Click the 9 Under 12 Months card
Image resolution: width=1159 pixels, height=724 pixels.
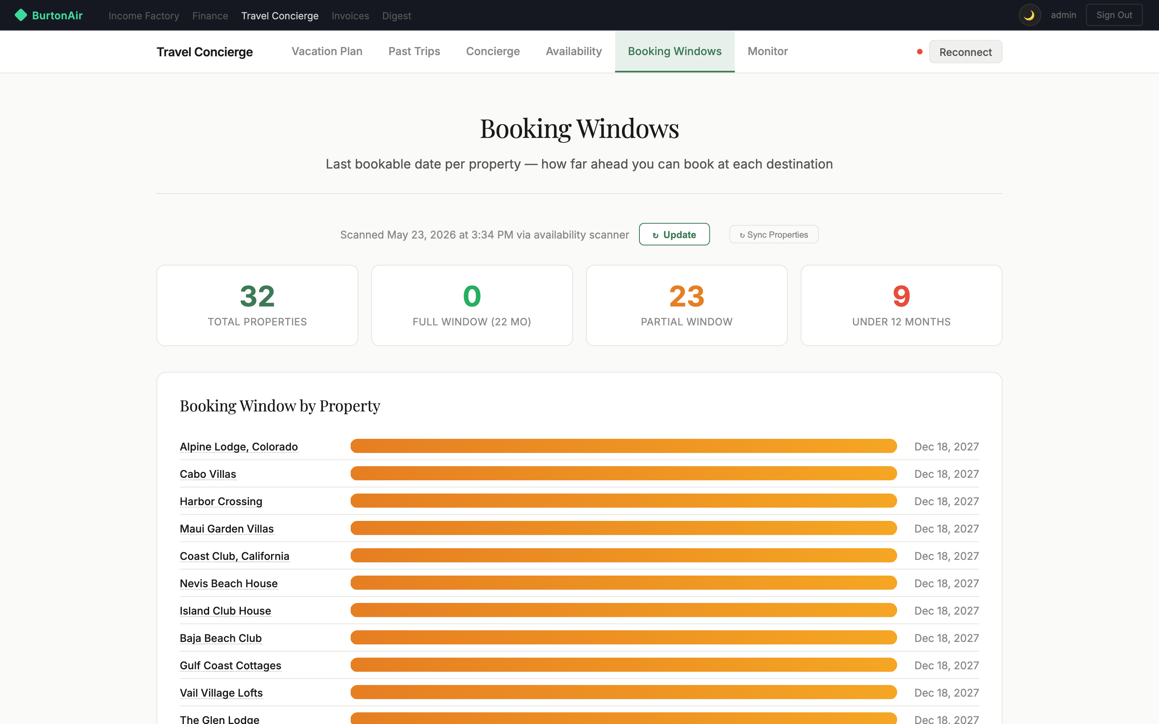point(902,306)
